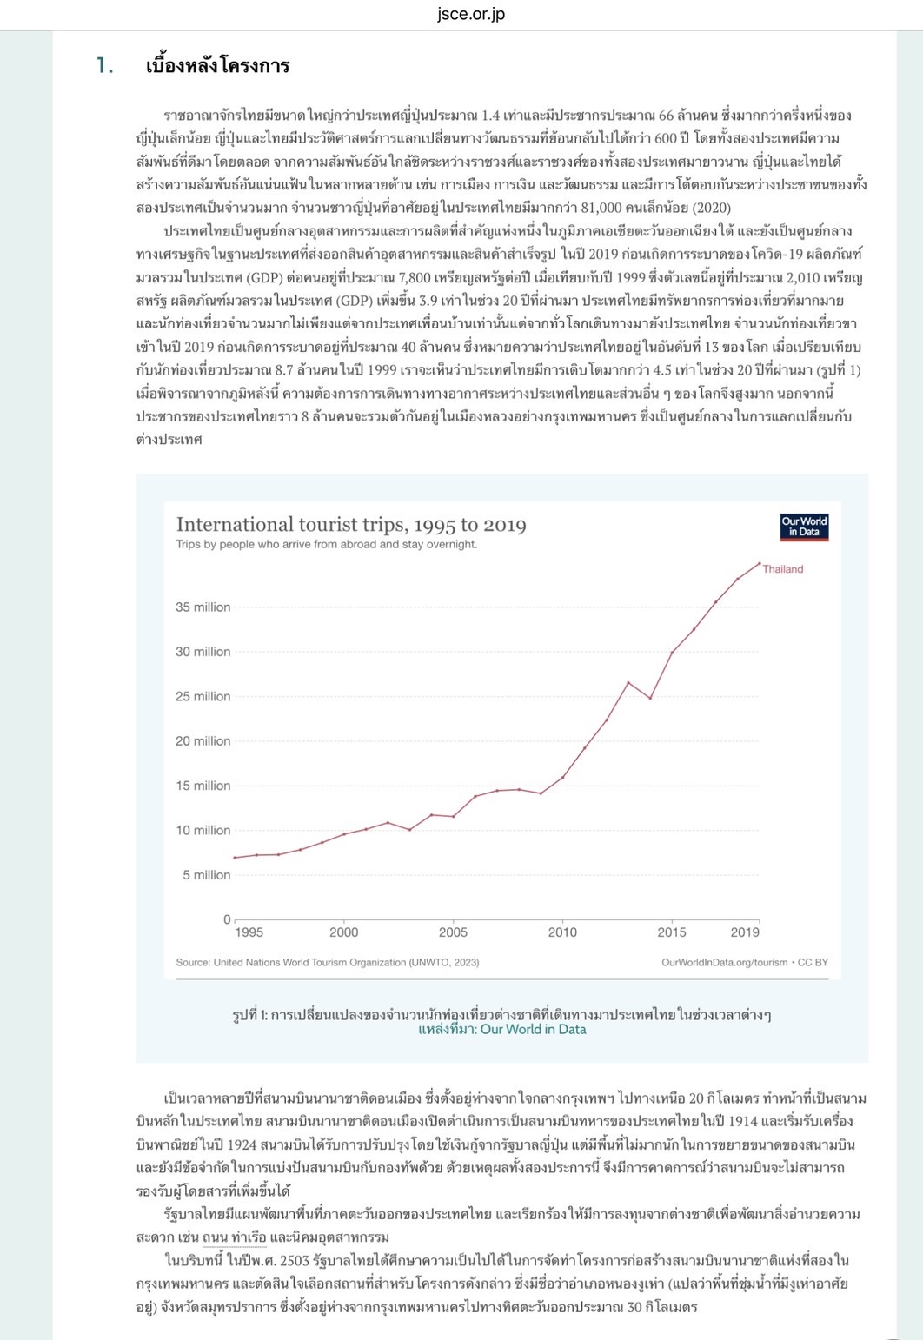The height and width of the screenshot is (1340, 923).
Task: Open the 'แหล่งที่มา: Our World in Data' source link
Action: pos(501,1029)
